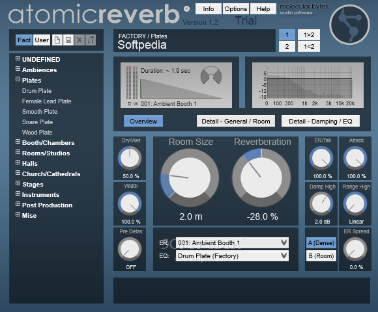The width and height of the screenshot is (378, 312).
Task: Open the ER Ambient Booth 1 dropdown
Action: (x=232, y=242)
